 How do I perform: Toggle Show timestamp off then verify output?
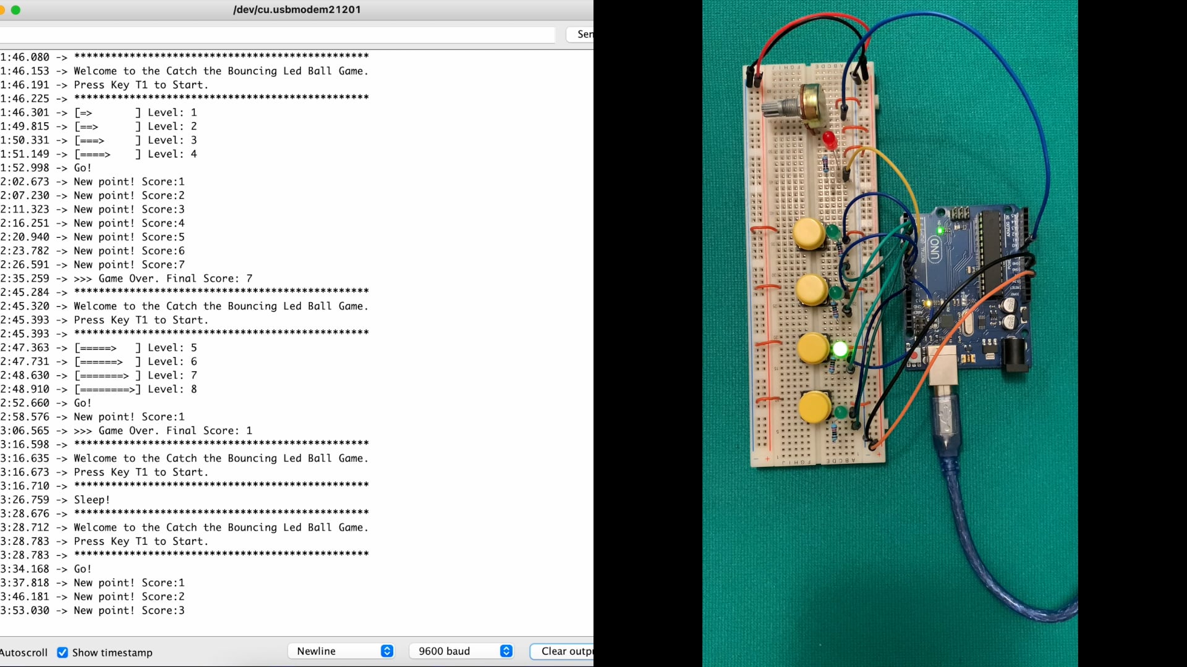(62, 652)
